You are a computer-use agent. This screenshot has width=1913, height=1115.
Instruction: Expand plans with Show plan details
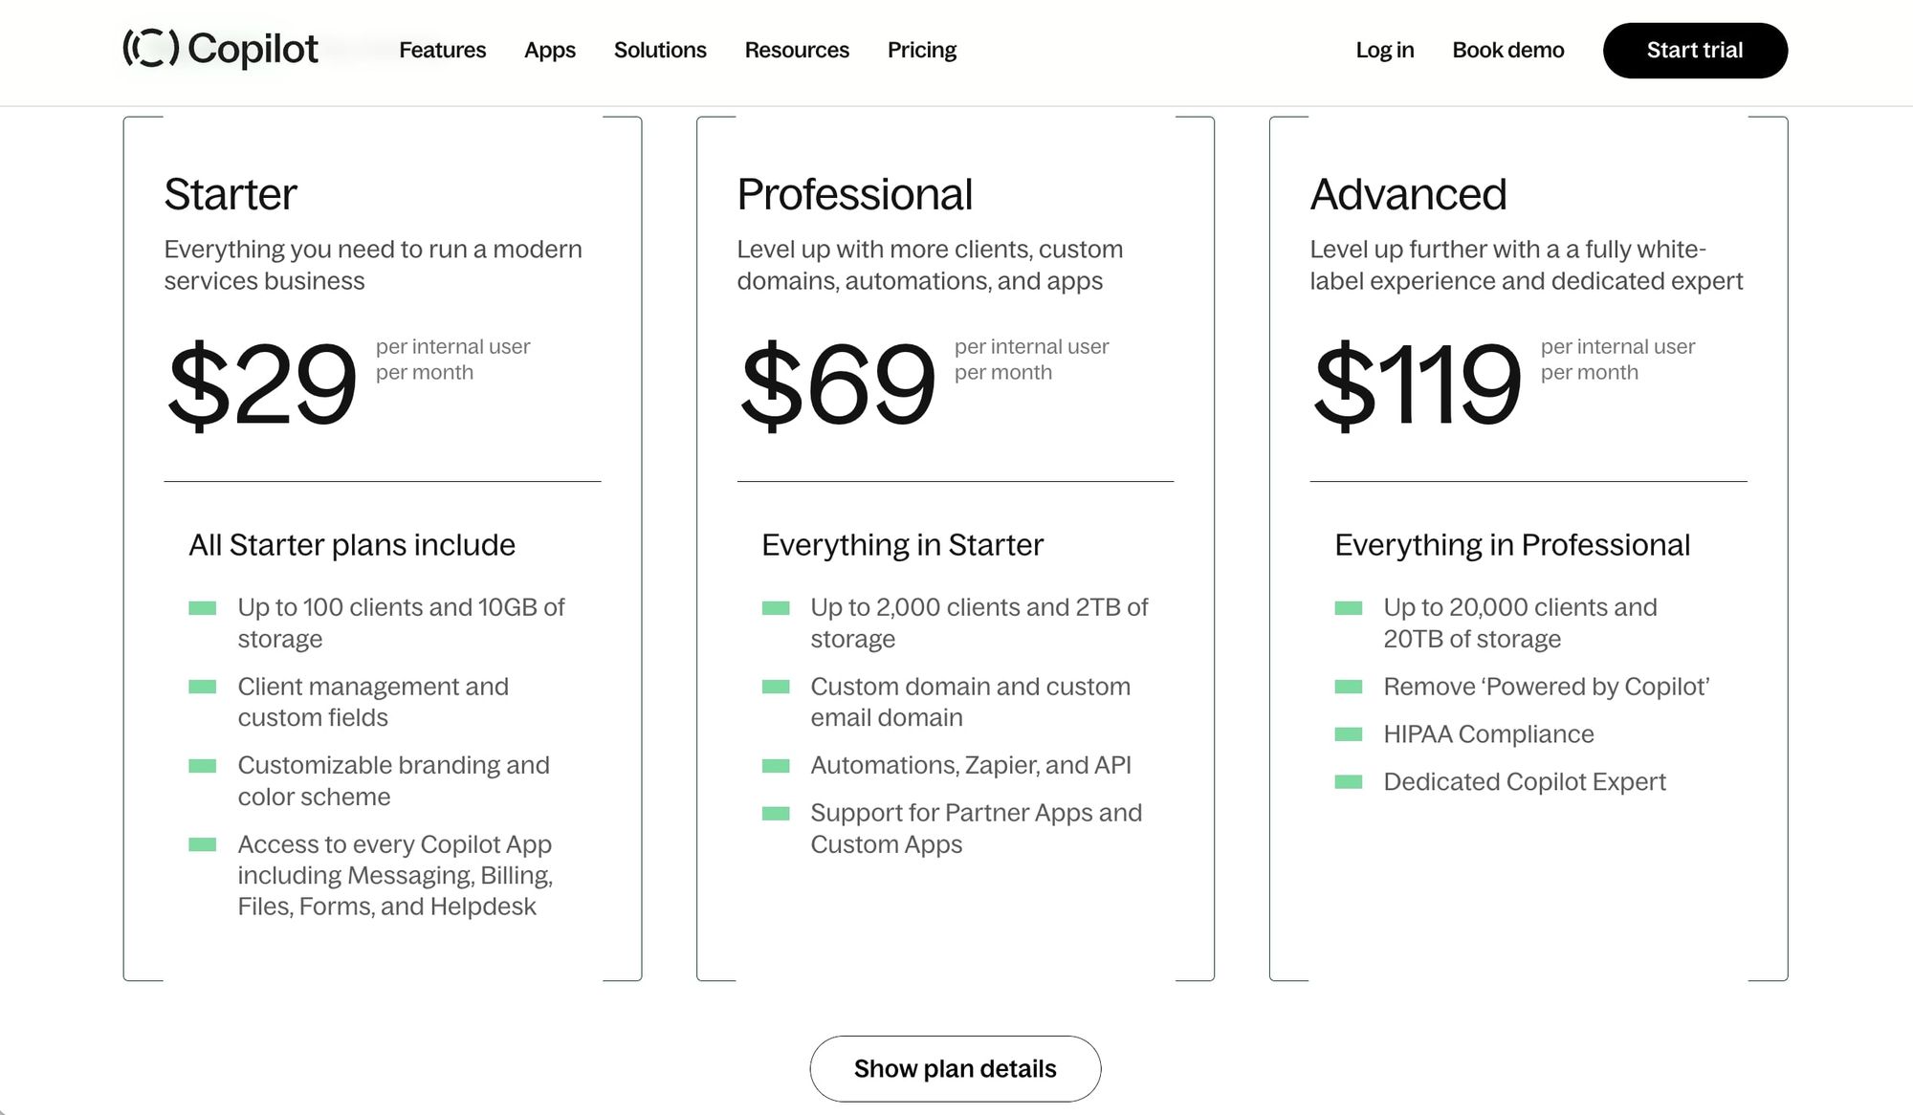click(955, 1068)
